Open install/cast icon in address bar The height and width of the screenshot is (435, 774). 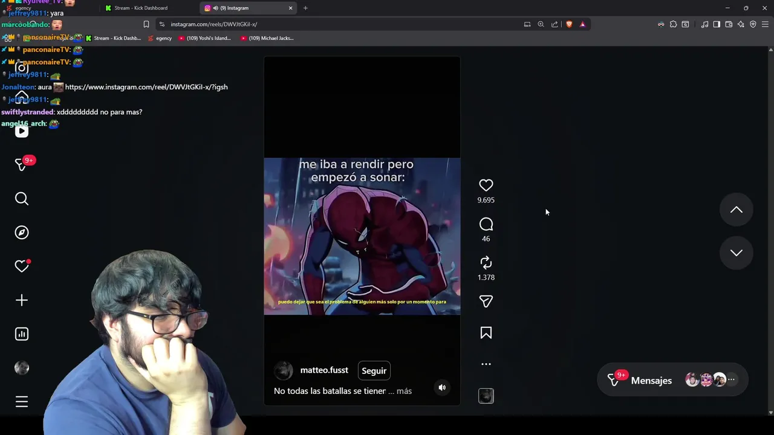[527, 24]
